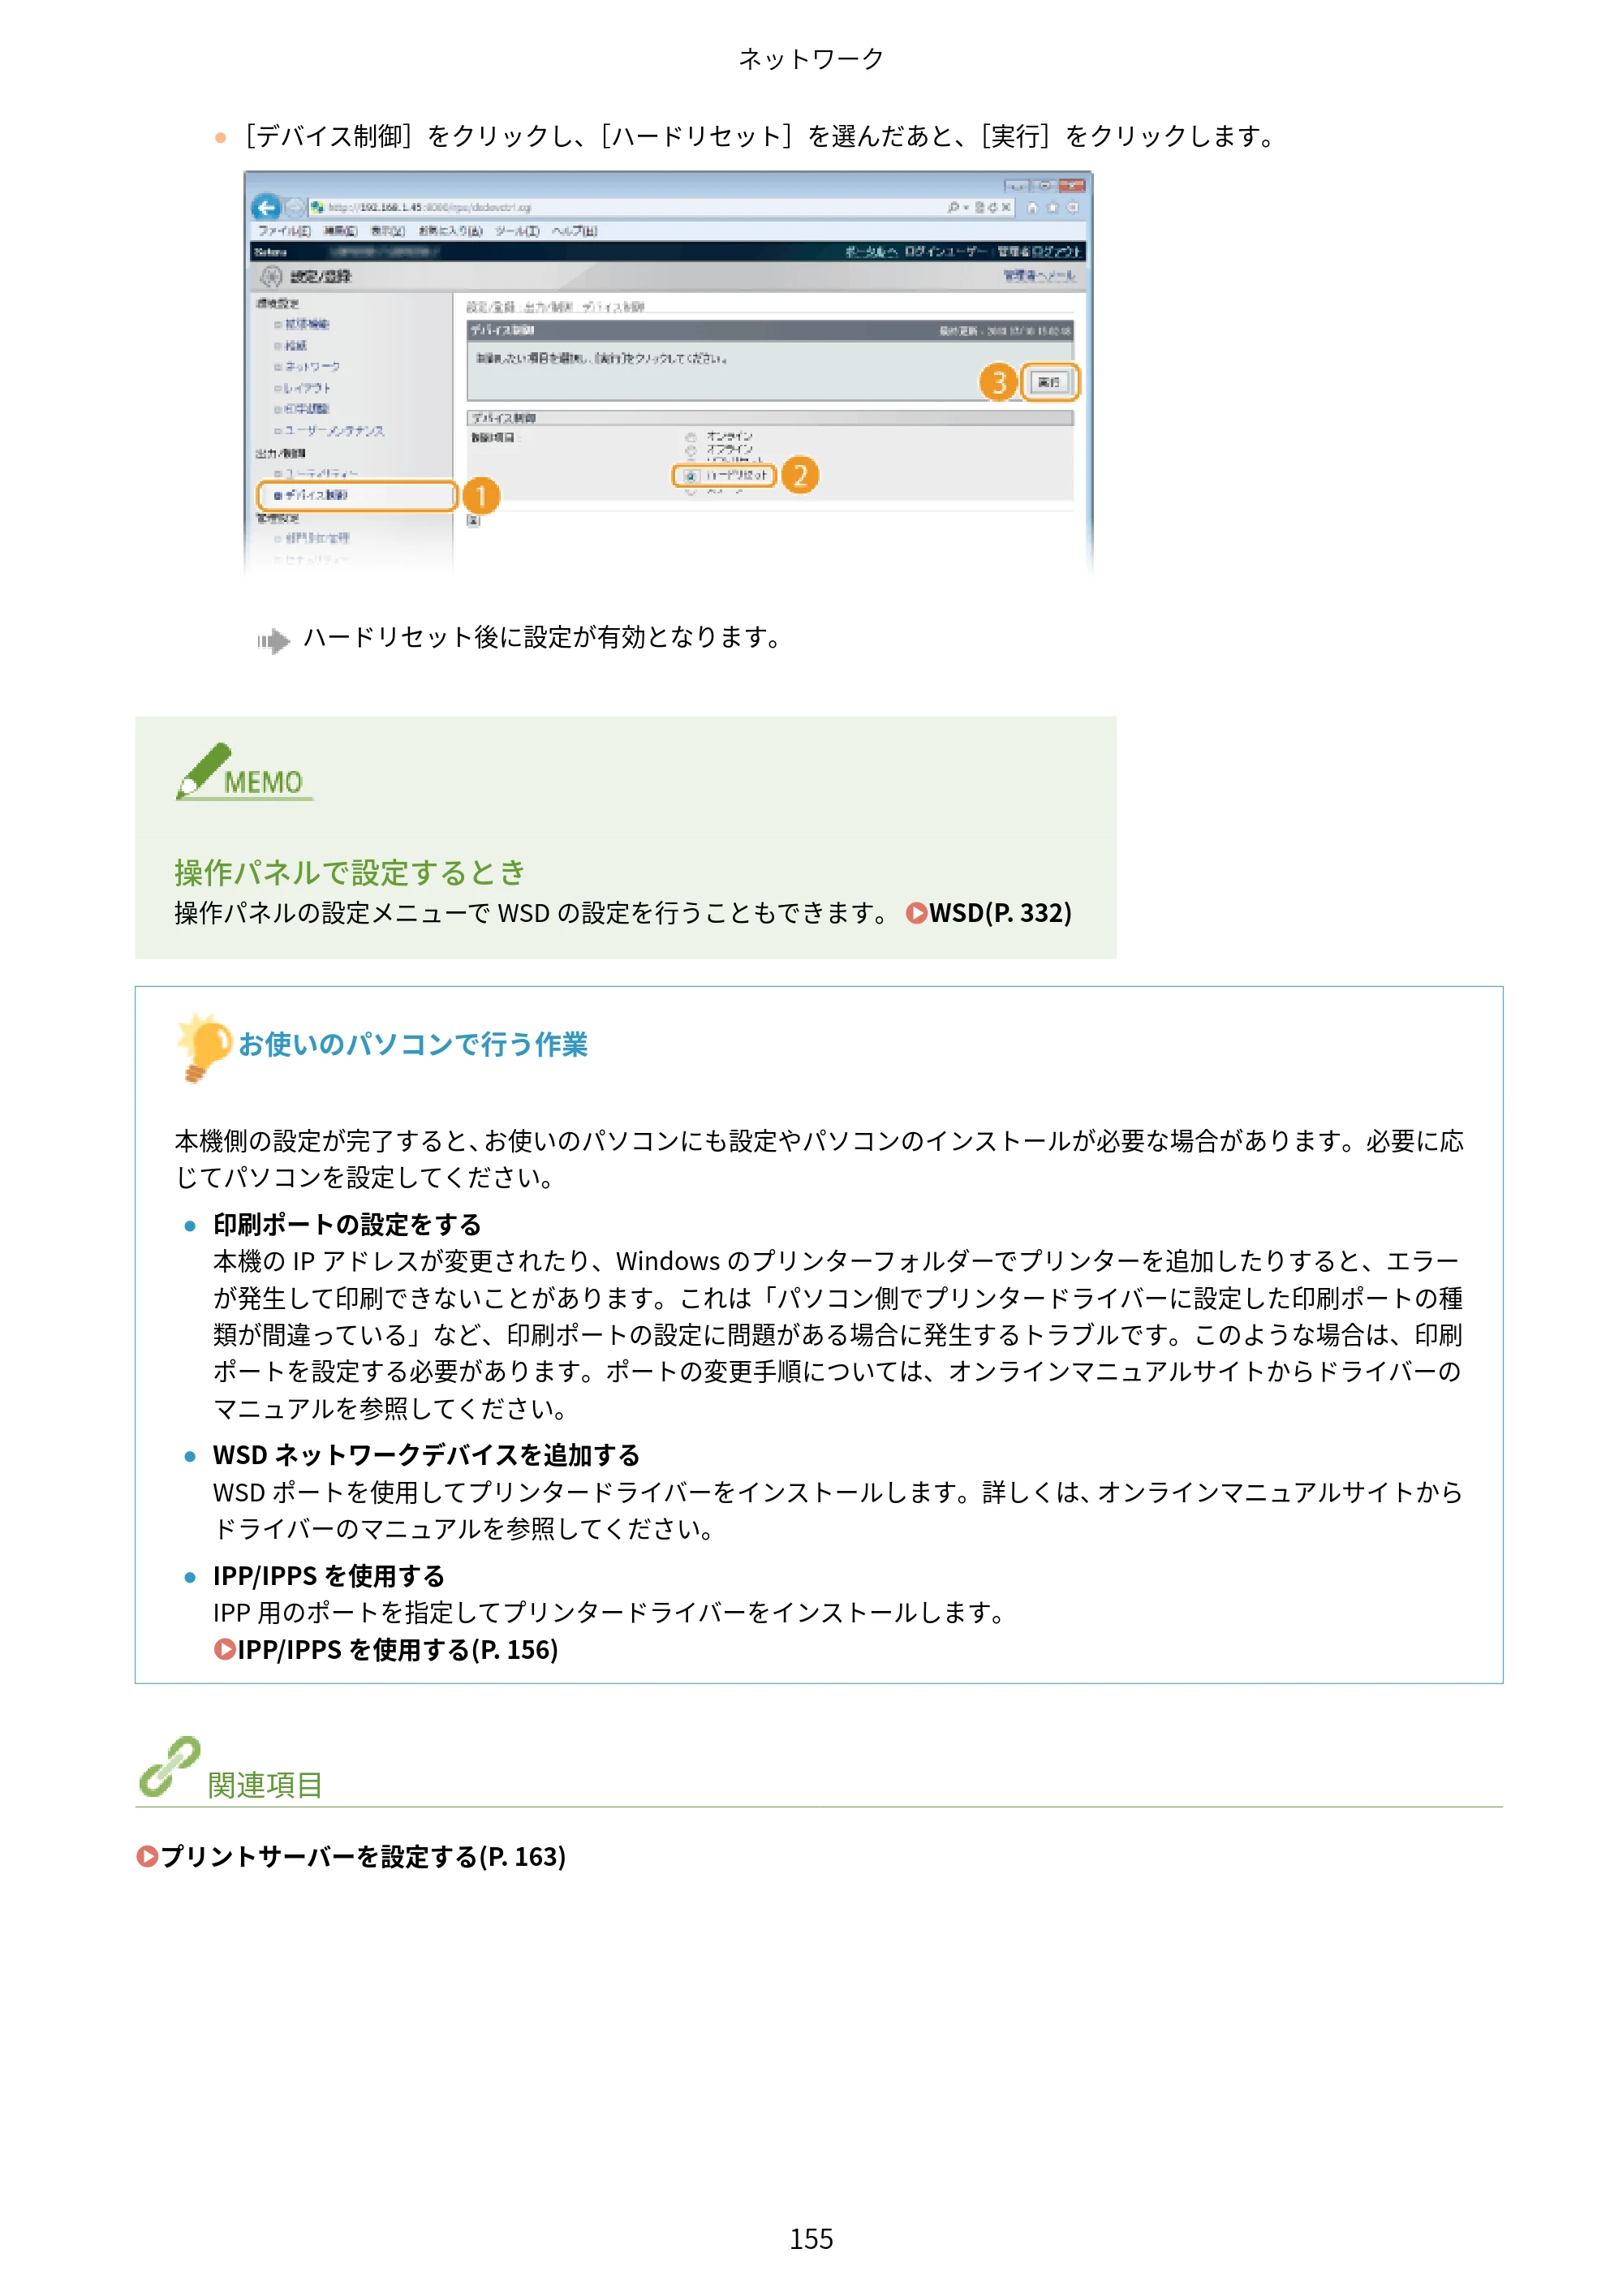
Task: Select ユーザーメンテナンス in the sidebar
Action: (x=334, y=431)
